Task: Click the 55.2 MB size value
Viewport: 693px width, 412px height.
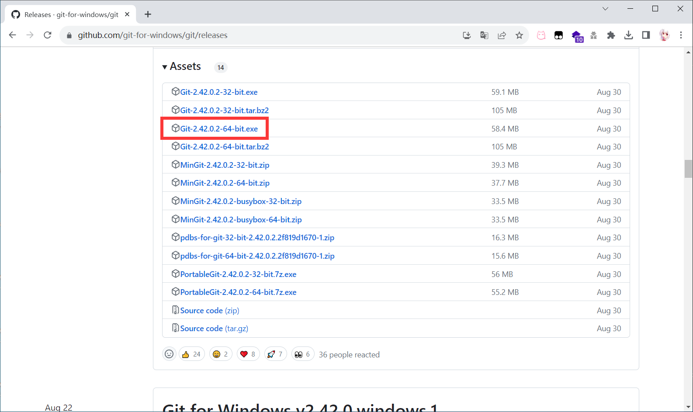Action: 505,292
